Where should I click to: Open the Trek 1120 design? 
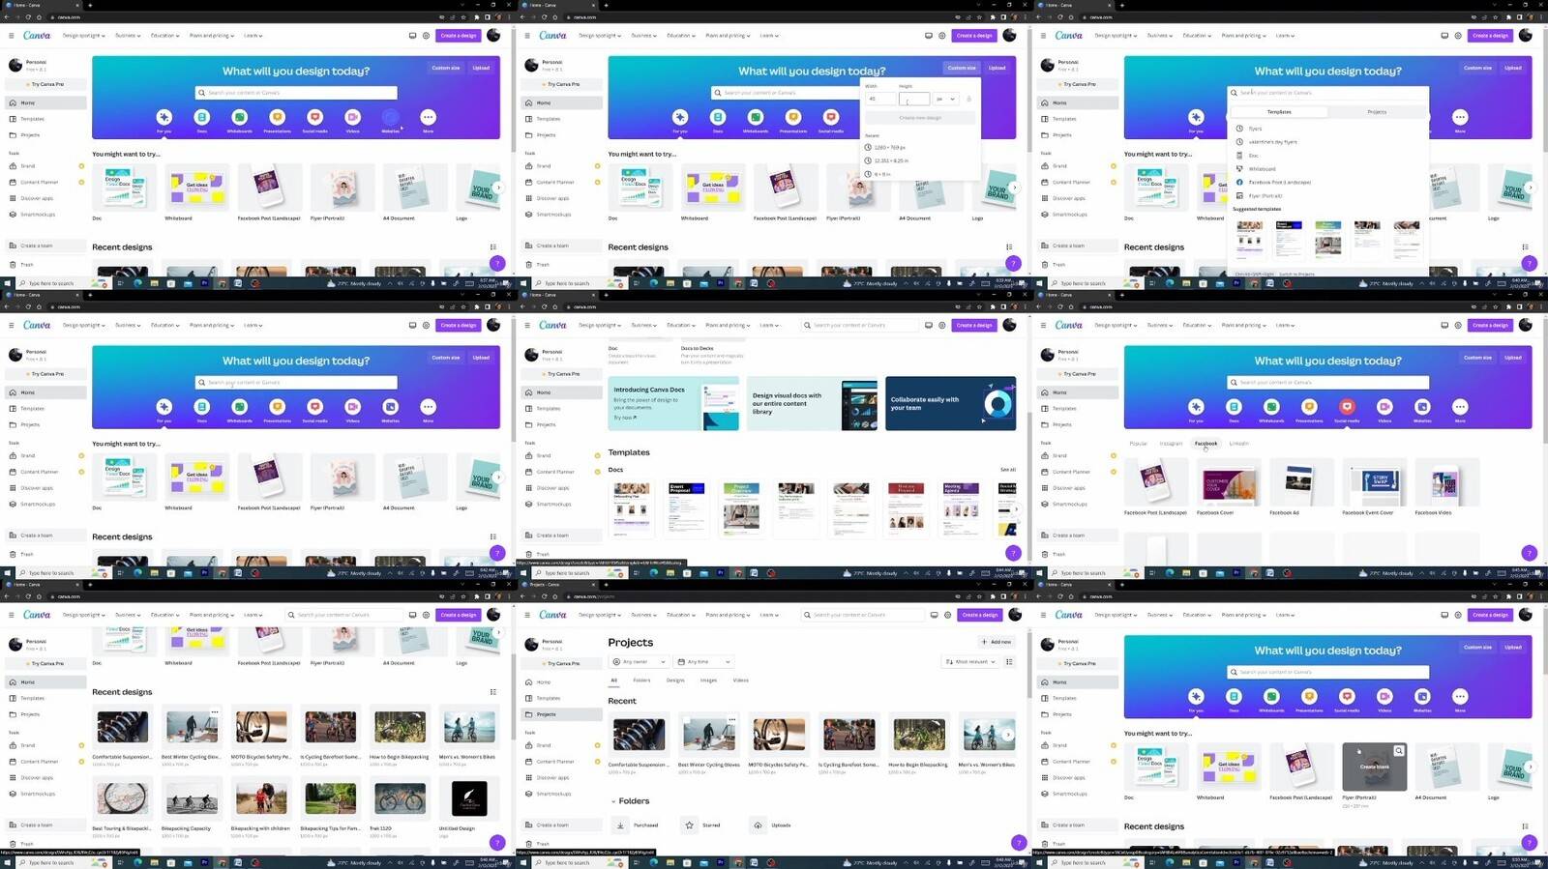click(x=400, y=799)
